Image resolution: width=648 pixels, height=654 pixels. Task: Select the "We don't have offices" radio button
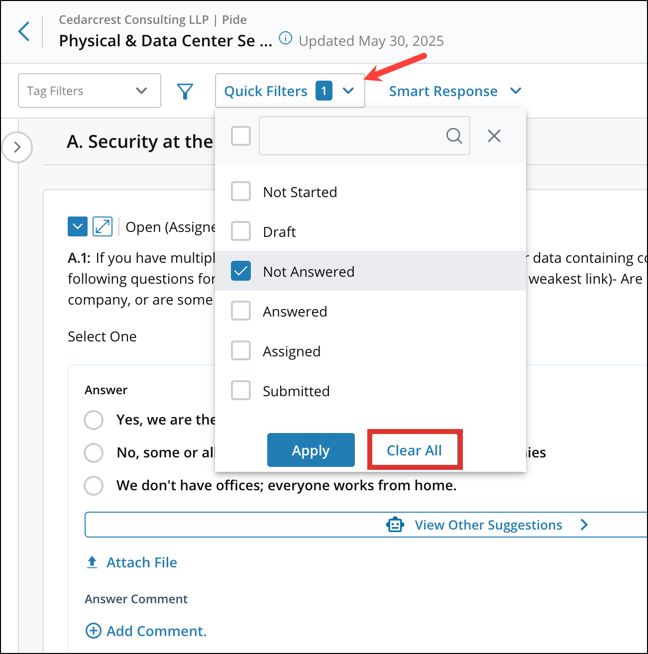pyautogui.click(x=94, y=485)
